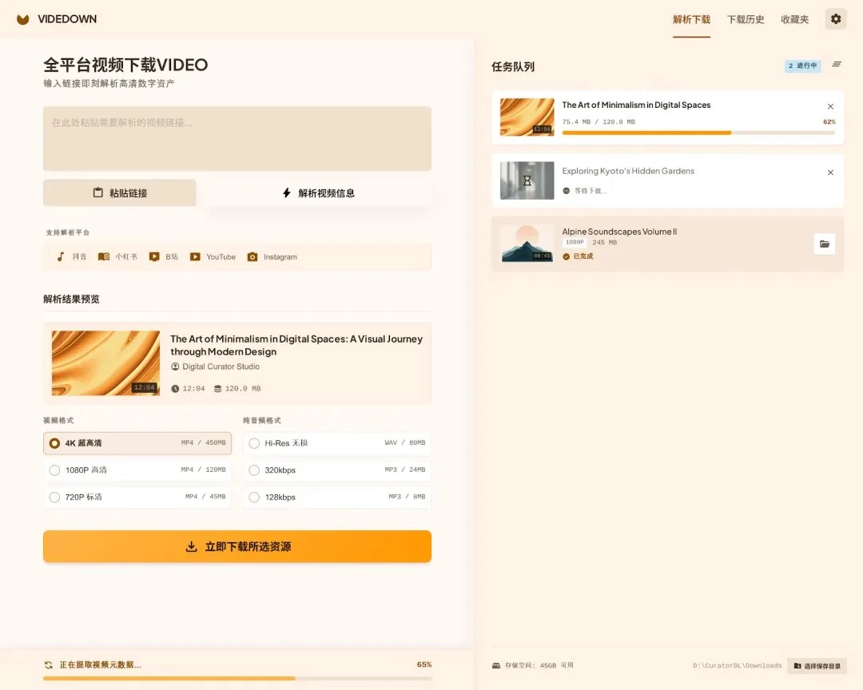
Task: Open the task queue list menu icon
Action: tap(837, 65)
